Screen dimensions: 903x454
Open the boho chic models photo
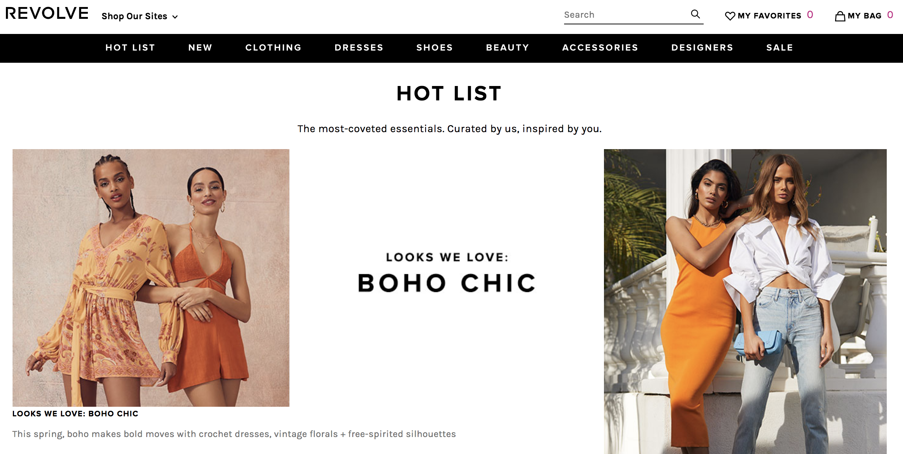pyautogui.click(x=151, y=278)
